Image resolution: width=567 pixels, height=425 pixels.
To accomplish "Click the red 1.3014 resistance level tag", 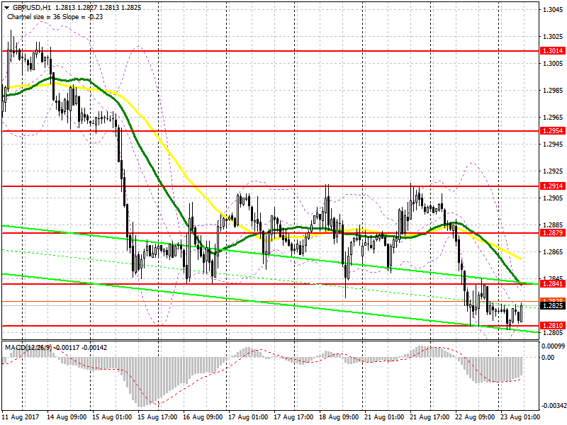I will click(x=553, y=50).
